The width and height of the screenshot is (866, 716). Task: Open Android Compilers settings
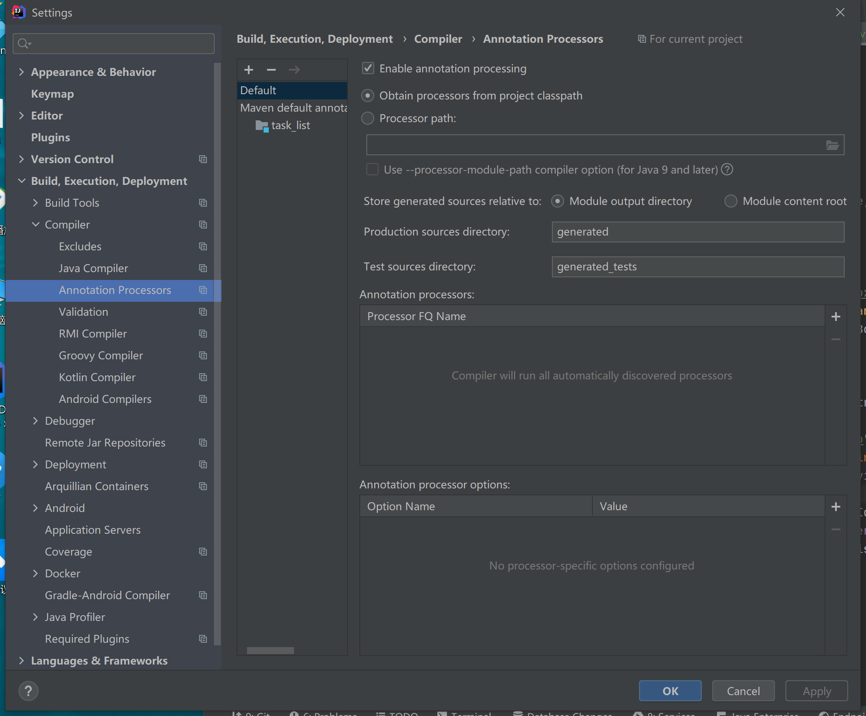[105, 399]
